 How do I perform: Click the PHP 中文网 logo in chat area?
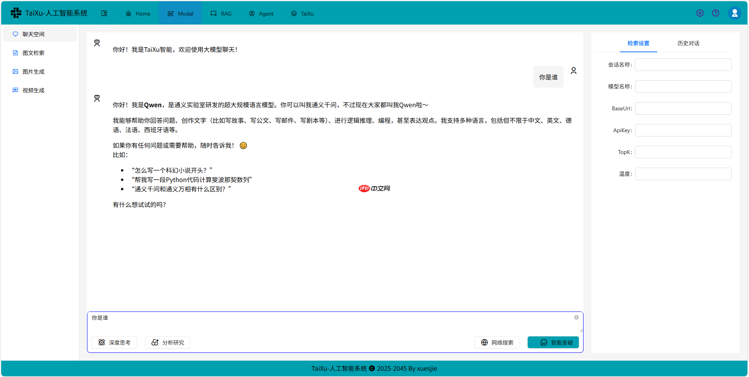tap(374, 188)
